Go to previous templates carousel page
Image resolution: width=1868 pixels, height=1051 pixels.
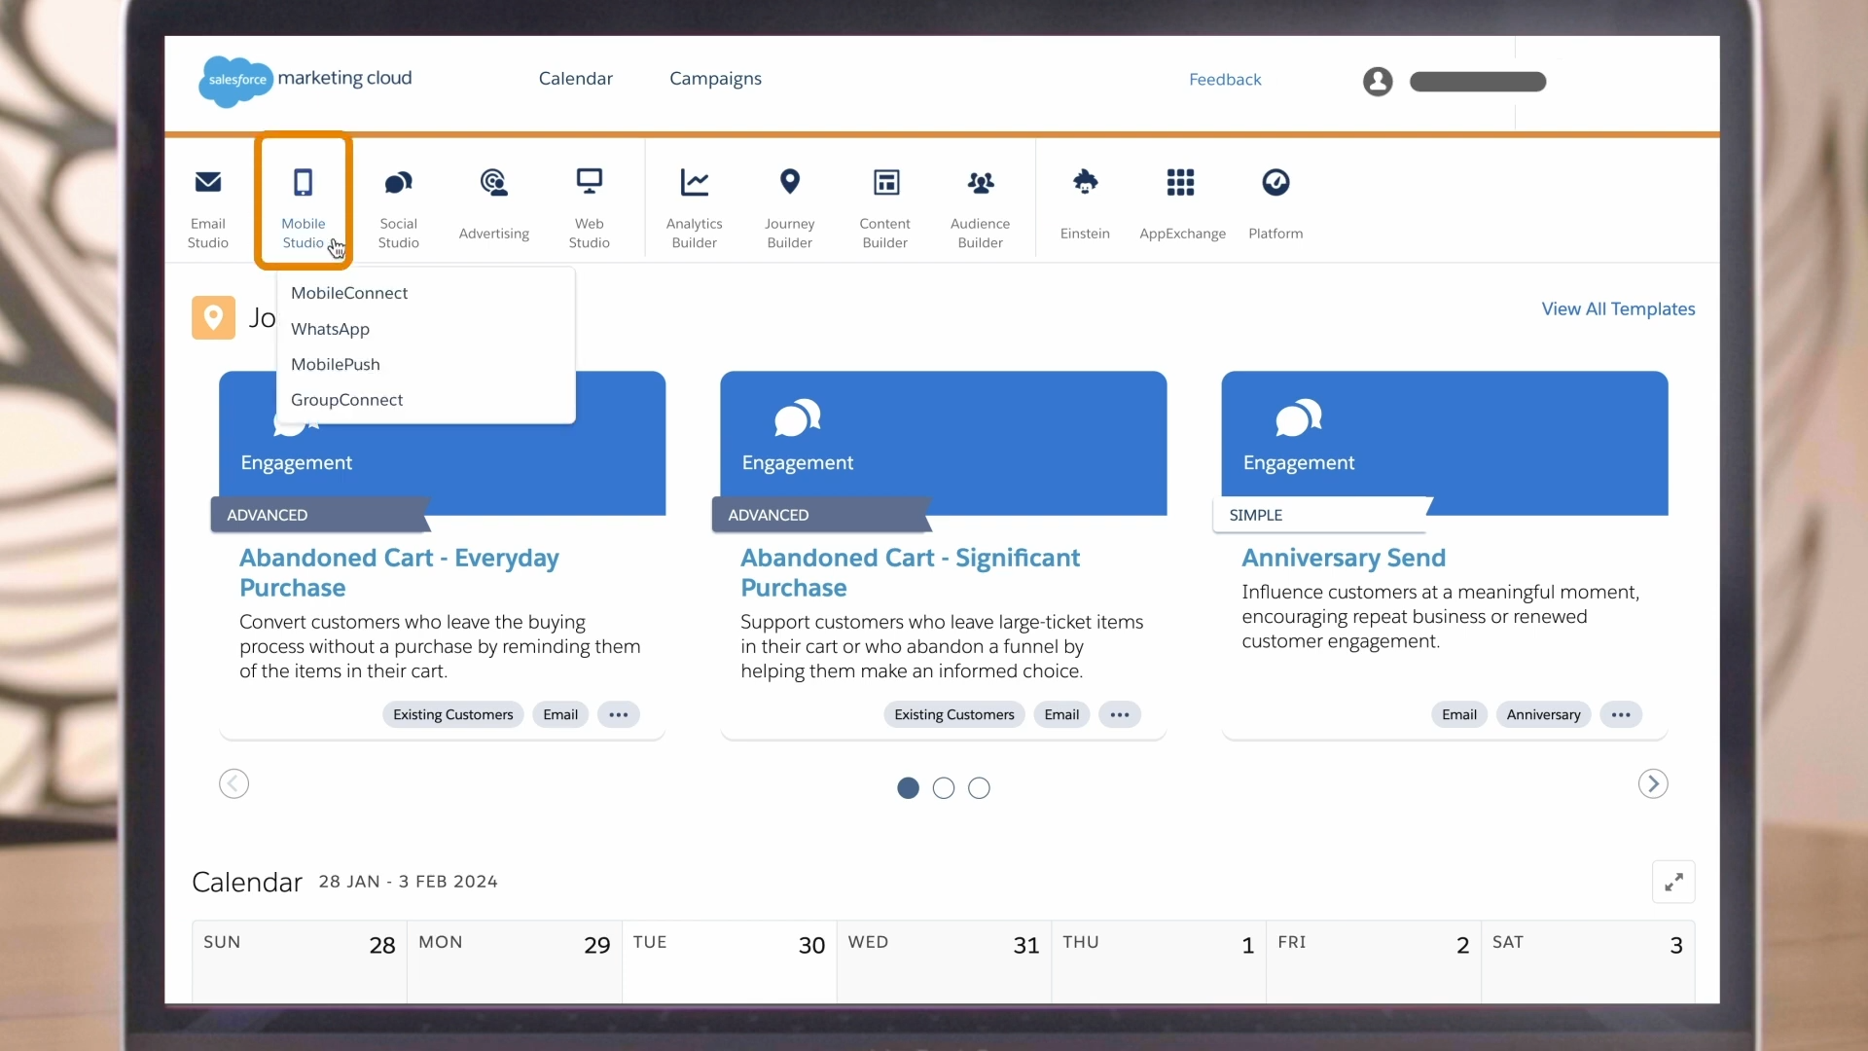pyautogui.click(x=233, y=783)
